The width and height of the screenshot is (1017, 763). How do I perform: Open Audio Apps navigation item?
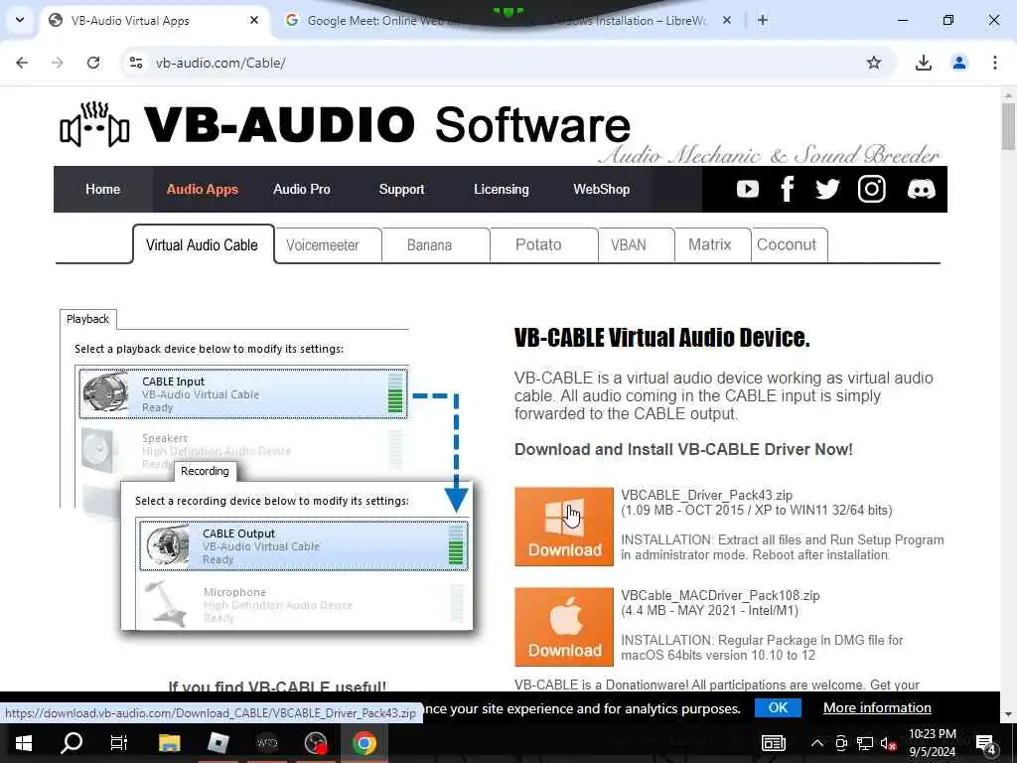[203, 189]
